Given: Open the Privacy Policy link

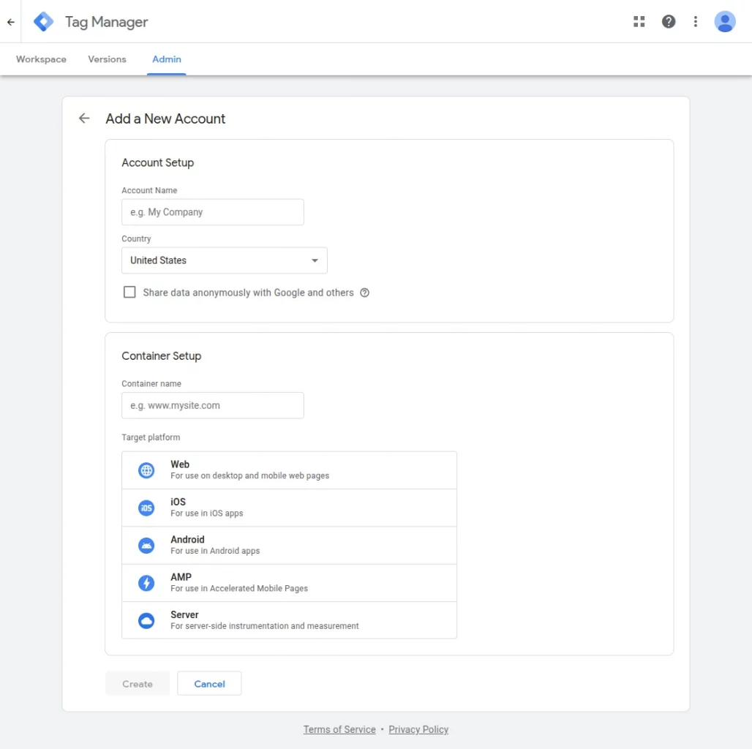Looking at the screenshot, I should click(x=418, y=729).
